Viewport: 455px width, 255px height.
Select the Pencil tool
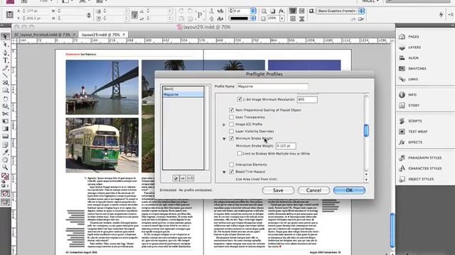coord(5,68)
